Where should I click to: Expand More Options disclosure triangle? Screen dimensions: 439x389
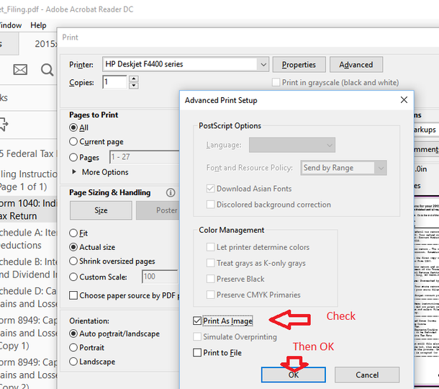pos(74,171)
